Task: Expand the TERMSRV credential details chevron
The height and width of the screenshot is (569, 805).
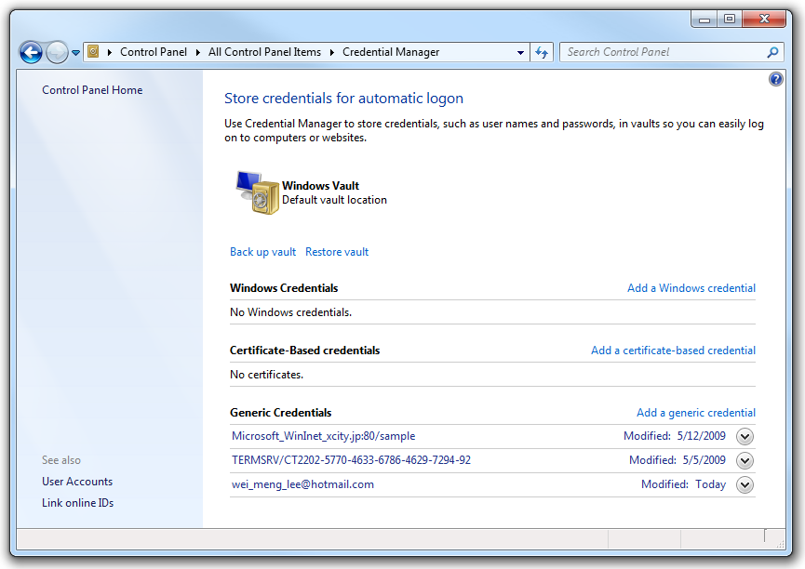Action: (745, 461)
